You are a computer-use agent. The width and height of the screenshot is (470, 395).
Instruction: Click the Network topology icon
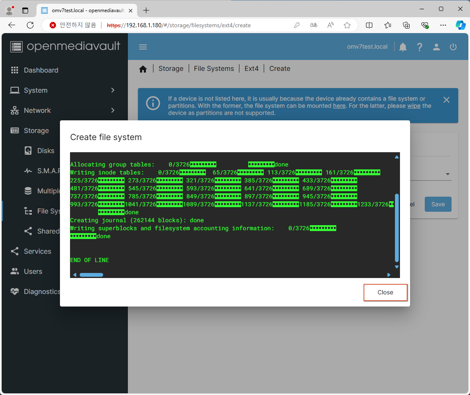coord(15,110)
